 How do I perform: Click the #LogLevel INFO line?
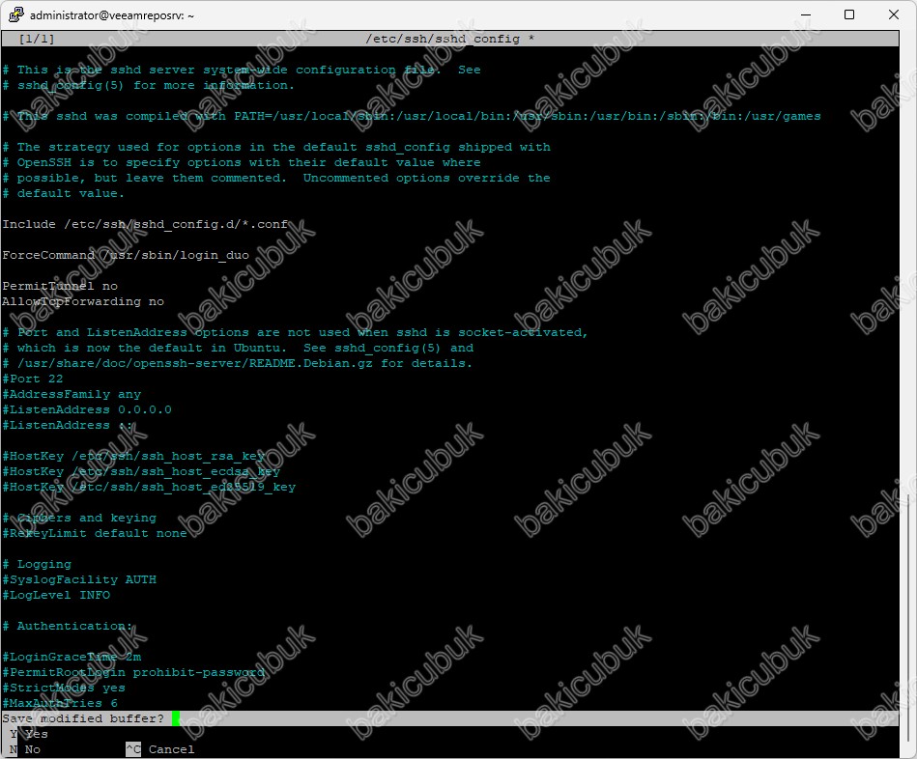(x=56, y=595)
